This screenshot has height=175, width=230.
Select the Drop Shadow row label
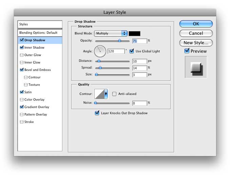click(35, 40)
